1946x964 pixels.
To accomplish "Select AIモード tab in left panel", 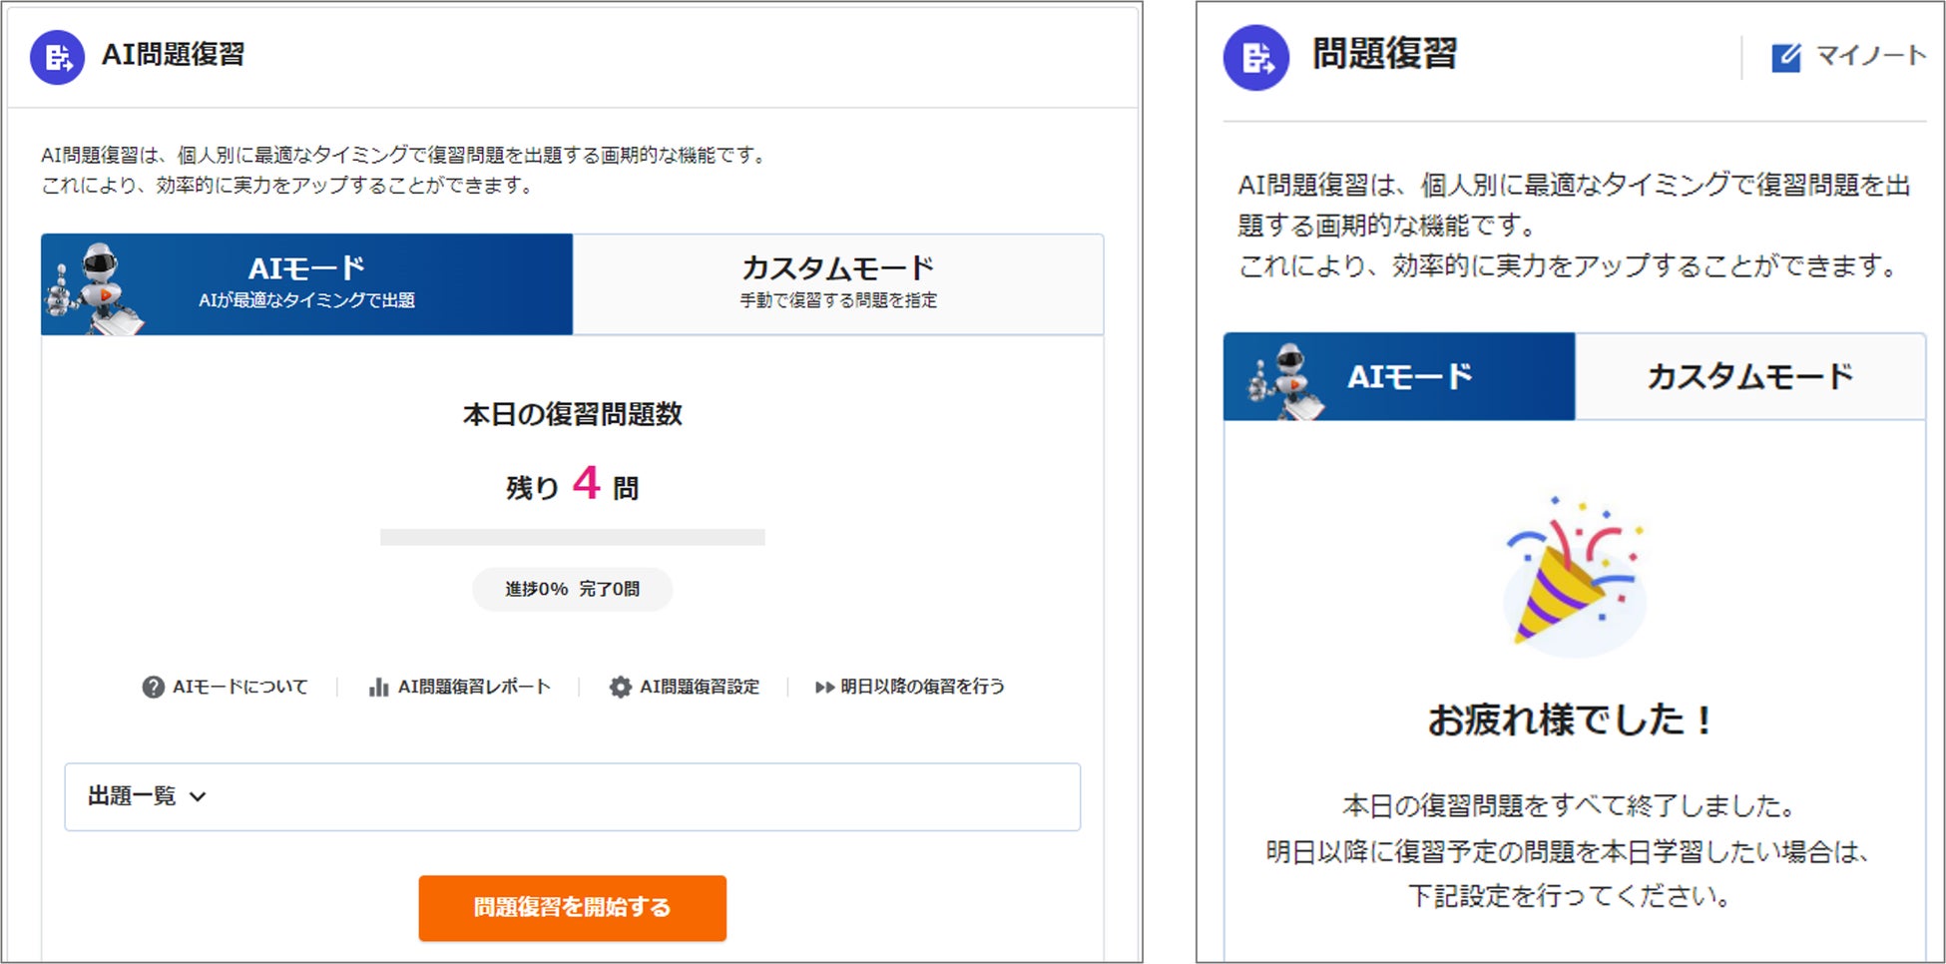I will [x=306, y=284].
